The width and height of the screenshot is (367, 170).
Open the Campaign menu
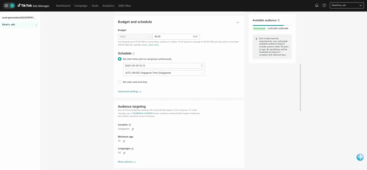coord(81,6)
